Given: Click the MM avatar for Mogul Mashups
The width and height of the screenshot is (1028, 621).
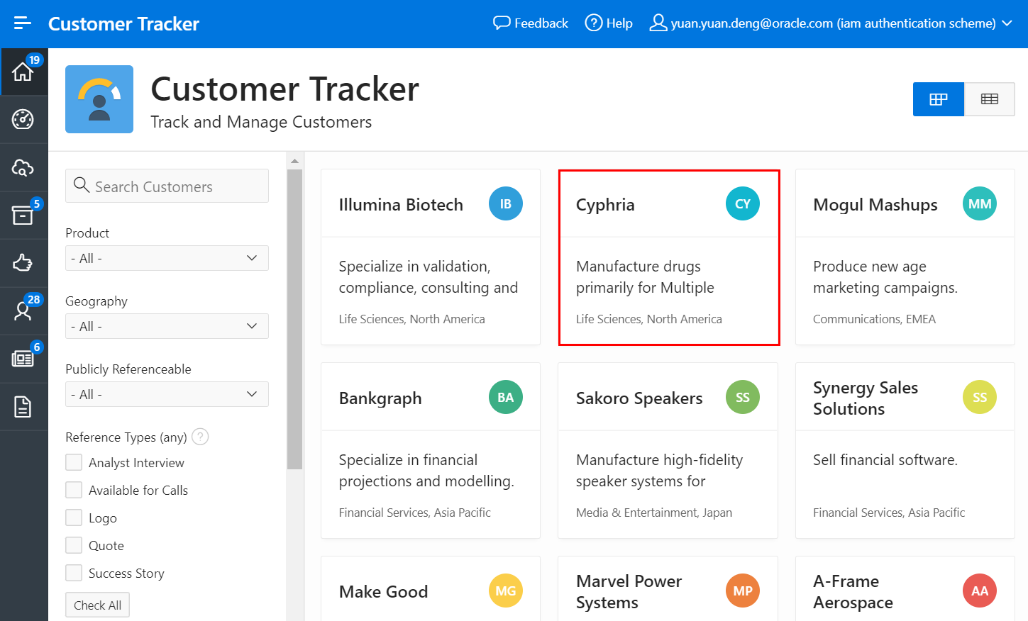Looking at the screenshot, I should click(980, 204).
